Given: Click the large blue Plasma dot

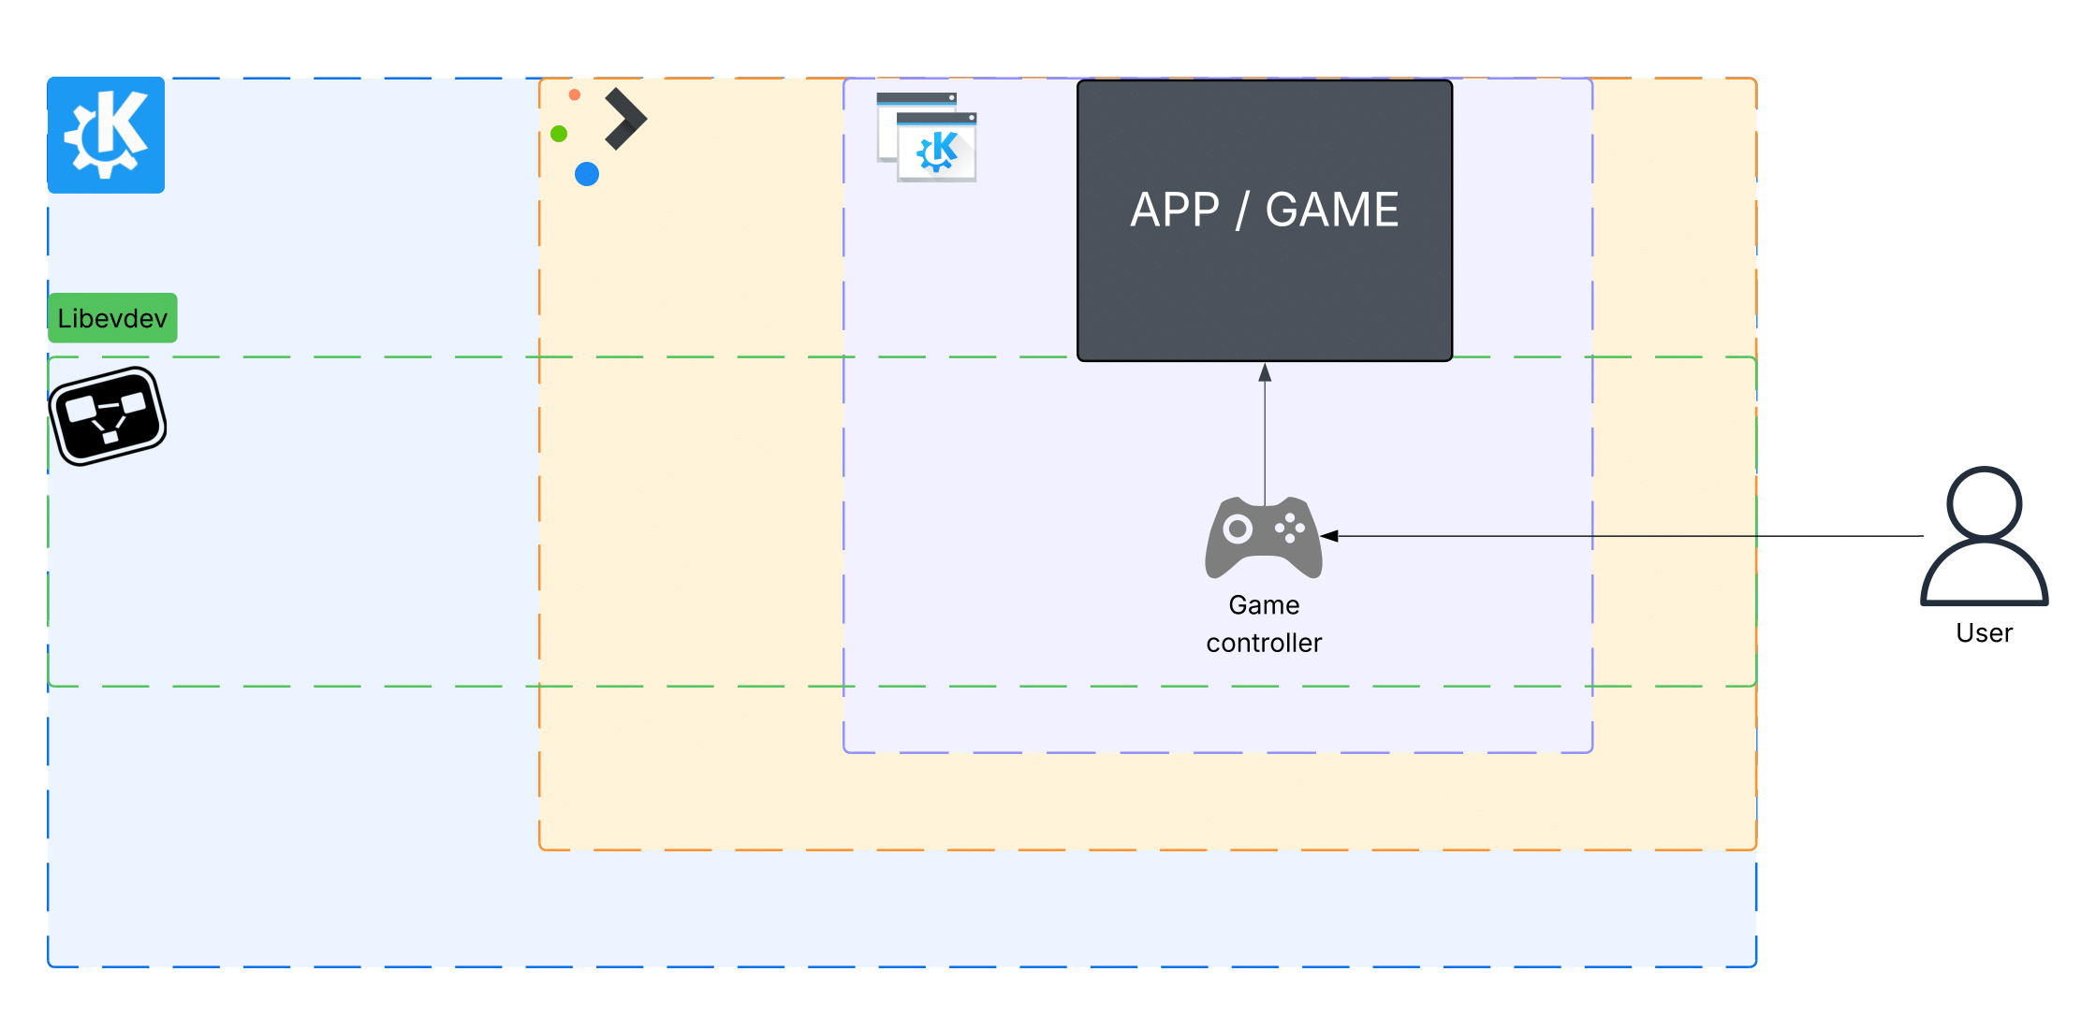Looking at the screenshot, I should click(x=587, y=174).
